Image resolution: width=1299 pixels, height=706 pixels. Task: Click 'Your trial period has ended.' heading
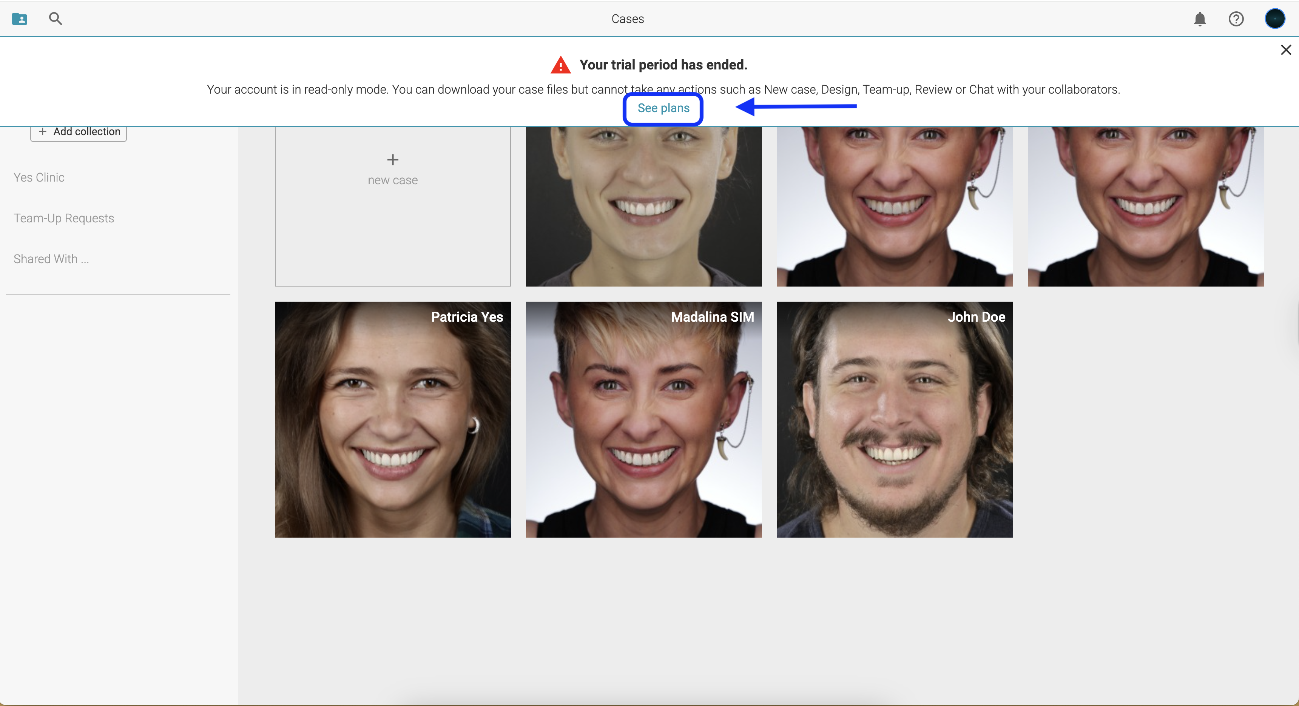coord(663,65)
